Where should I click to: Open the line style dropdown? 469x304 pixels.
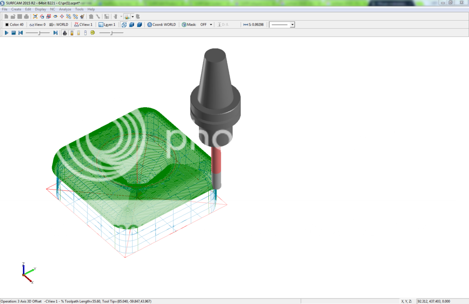coord(292,25)
